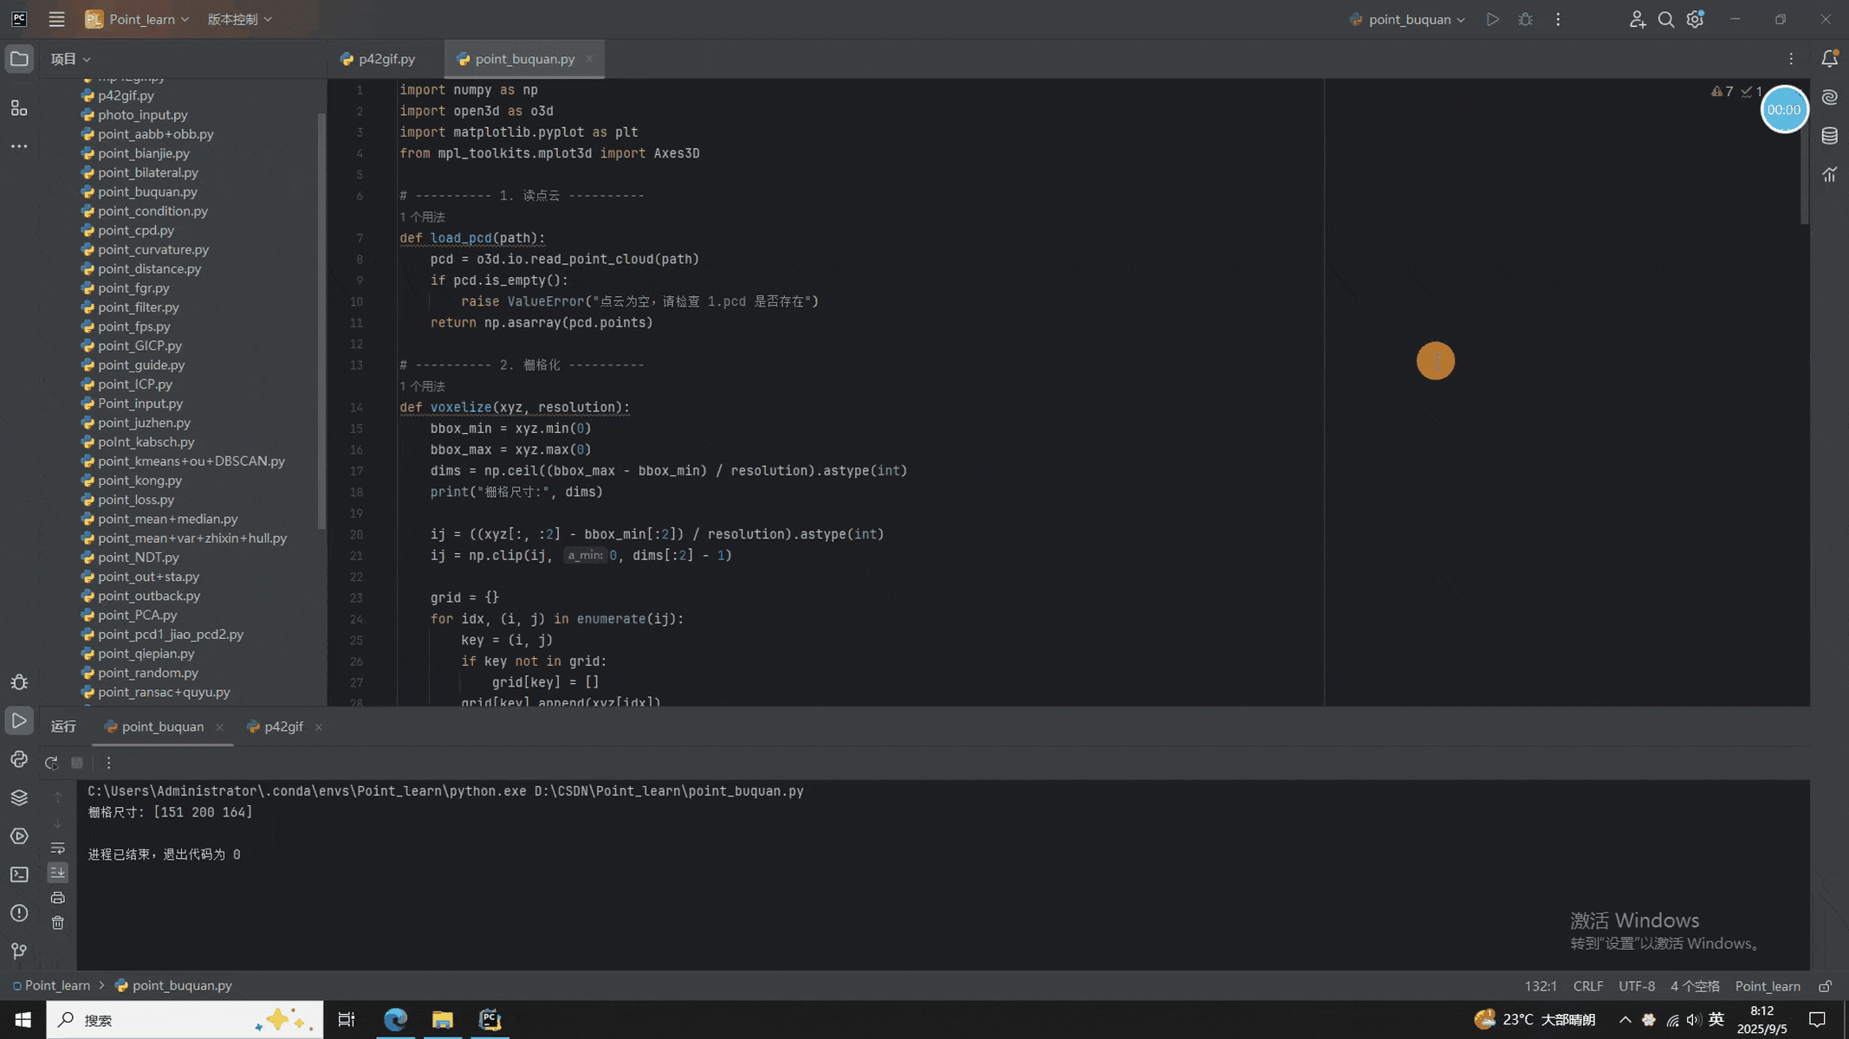Open the Python Console tool window
This screenshot has width=1849, height=1039.
click(19, 759)
